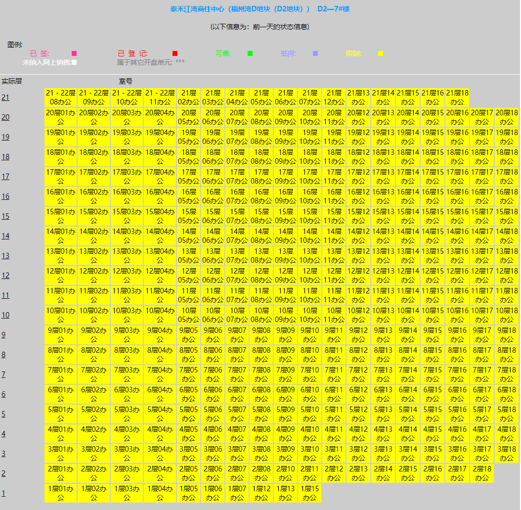Click the pink 已签 legend color square

74,53
